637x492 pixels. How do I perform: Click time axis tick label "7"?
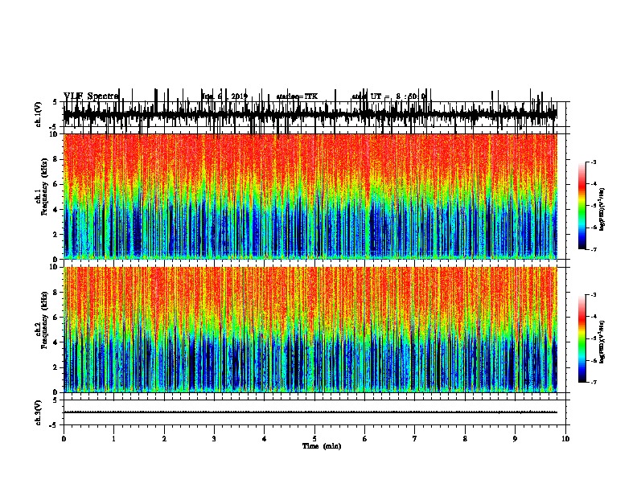click(x=415, y=439)
